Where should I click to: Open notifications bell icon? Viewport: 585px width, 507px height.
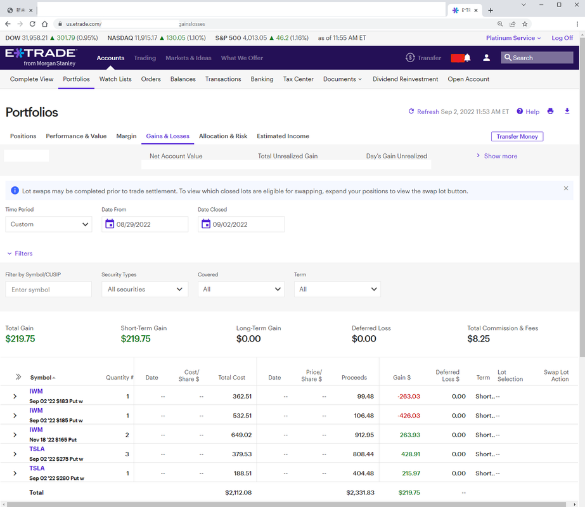click(467, 58)
